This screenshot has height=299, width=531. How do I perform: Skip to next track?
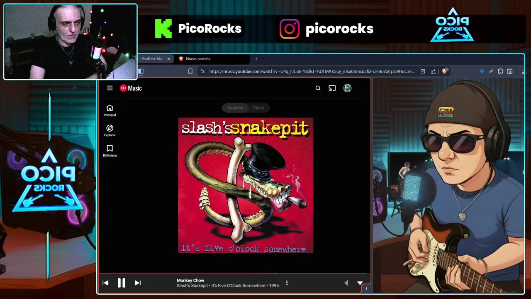pyautogui.click(x=137, y=283)
